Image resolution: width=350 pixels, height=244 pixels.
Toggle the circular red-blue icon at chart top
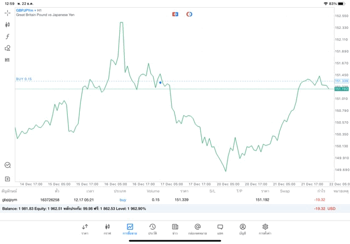[189, 14]
